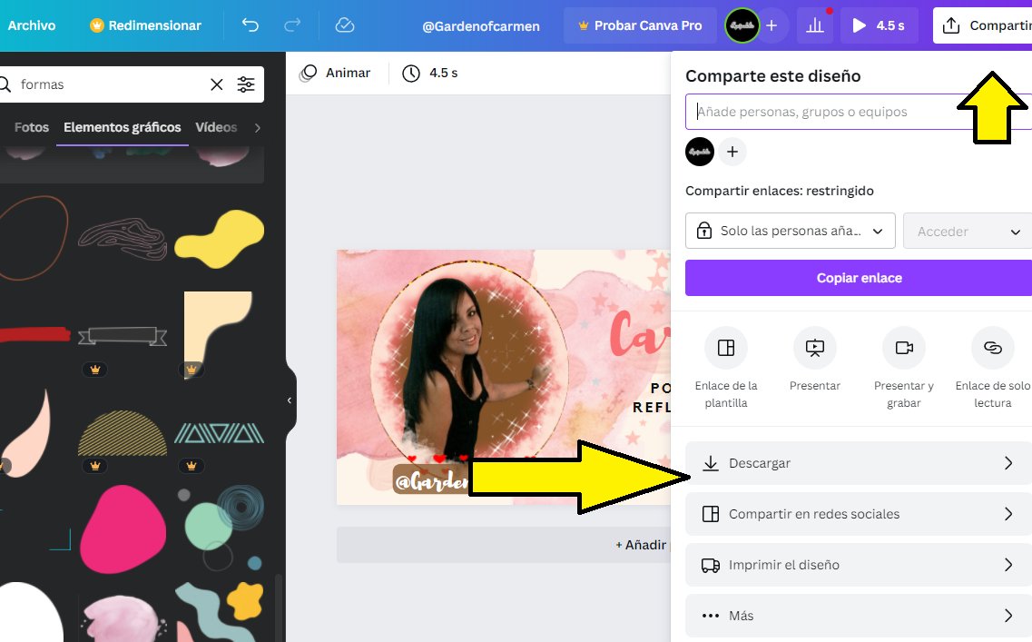Image resolution: width=1032 pixels, height=642 pixels.
Task: Select the striped semicircle element
Action: point(123,433)
